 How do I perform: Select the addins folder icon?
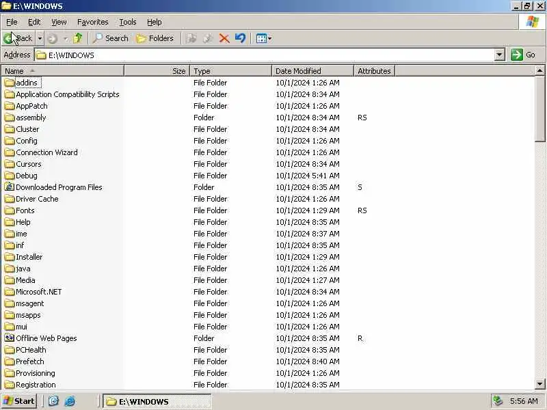click(x=10, y=83)
